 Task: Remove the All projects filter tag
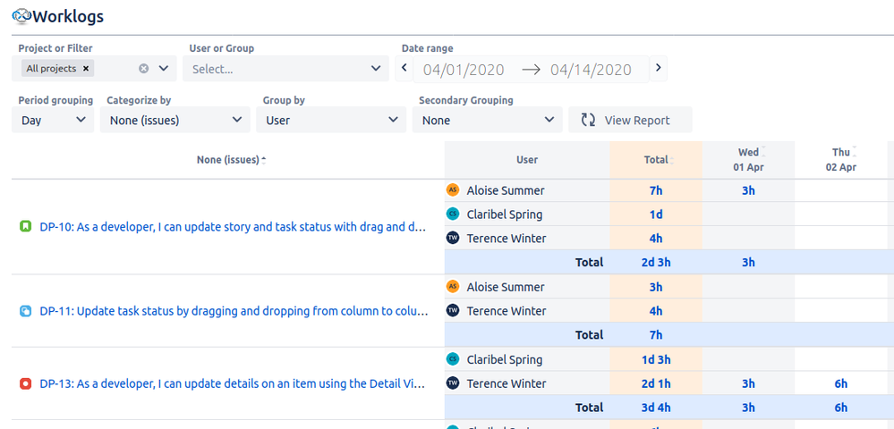pos(86,68)
